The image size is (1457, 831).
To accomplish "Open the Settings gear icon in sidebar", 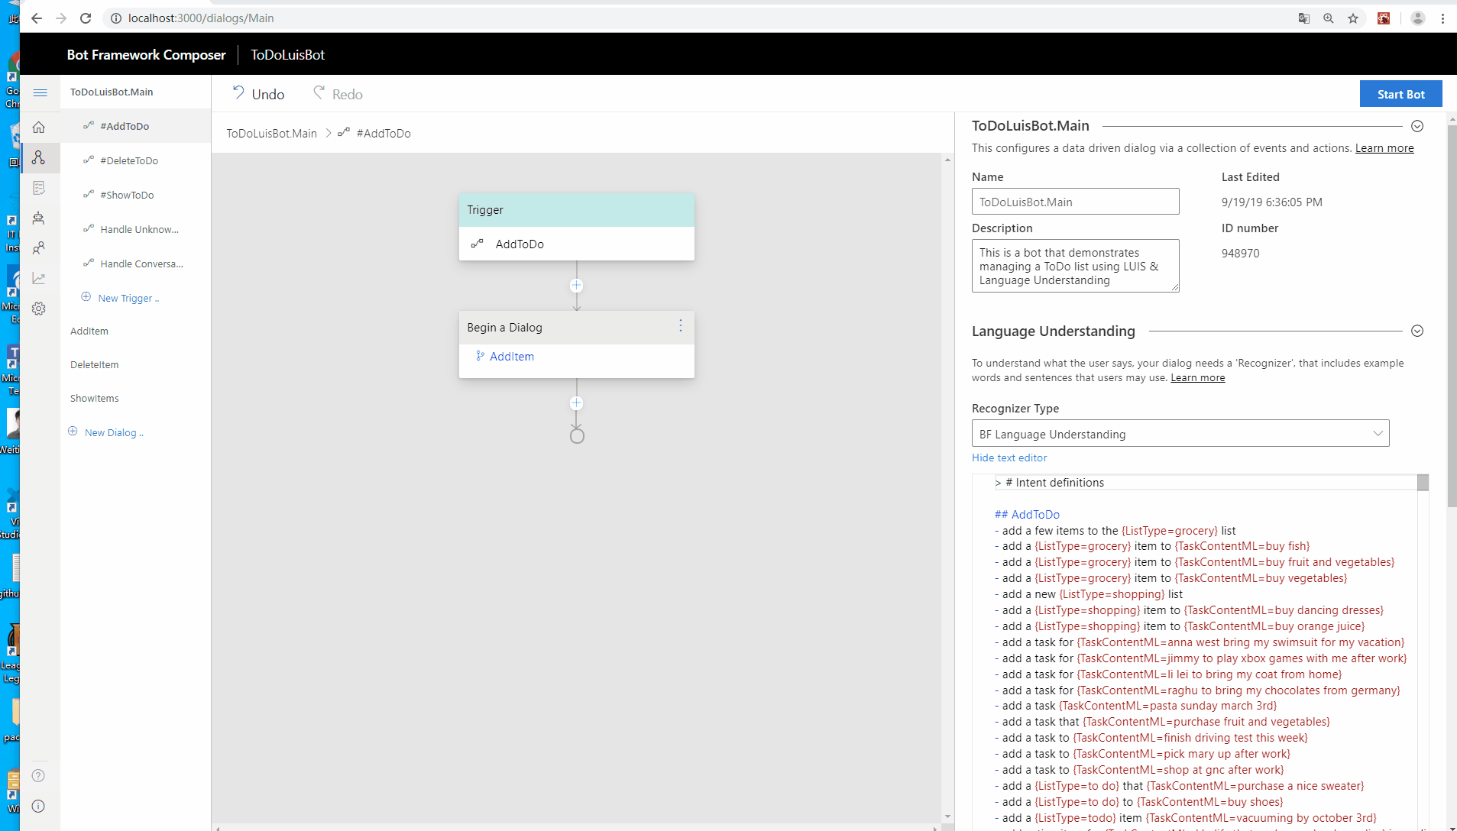I will click(x=39, y=309).
